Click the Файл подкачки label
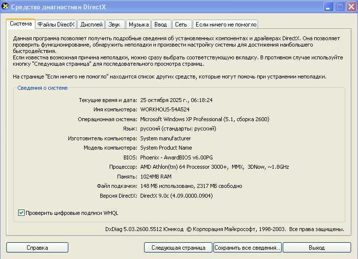Screen dimensions: 358x259 (x=117, y=186)
